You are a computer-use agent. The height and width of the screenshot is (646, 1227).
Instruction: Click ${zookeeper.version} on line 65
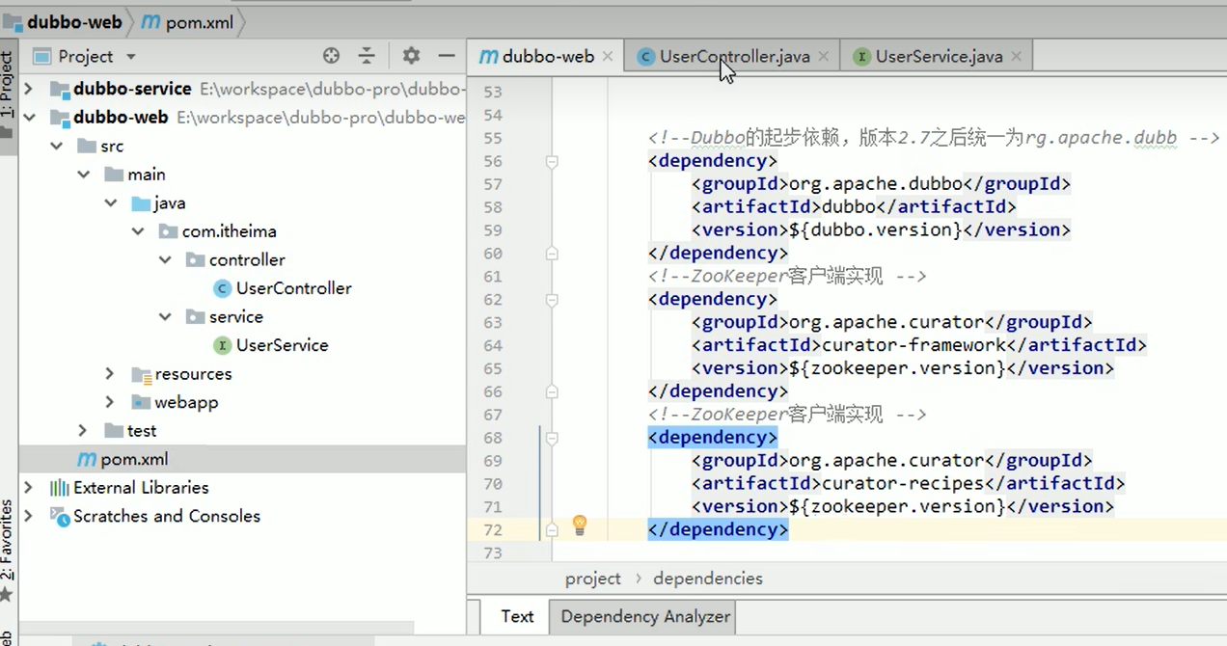pyautogui.click(x=897, y=368)
